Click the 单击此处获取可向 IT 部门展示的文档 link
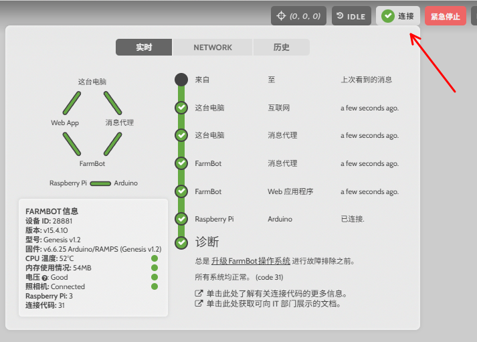Viewport: 477px width, 342px height. [x=274, y=304]
